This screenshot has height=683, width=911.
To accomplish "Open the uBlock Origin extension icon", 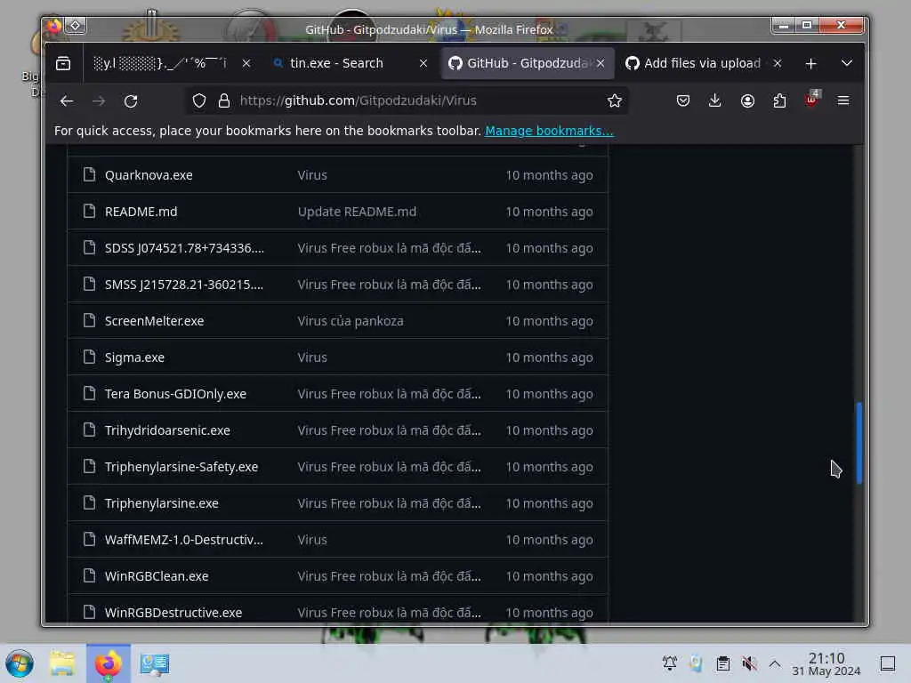I will pyautogui.click(x=811, y=100).
